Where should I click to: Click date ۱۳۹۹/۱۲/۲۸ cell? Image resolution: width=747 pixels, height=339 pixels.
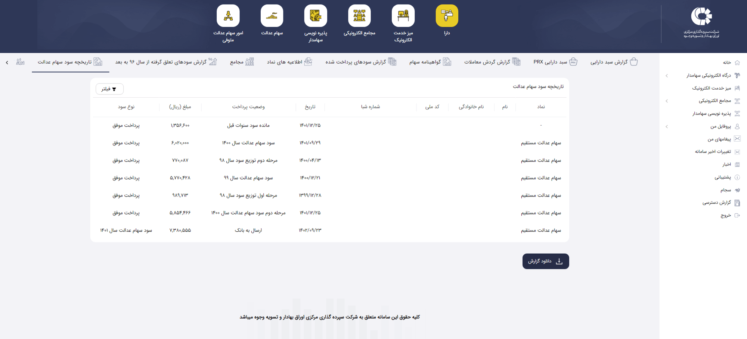[310, 195]
